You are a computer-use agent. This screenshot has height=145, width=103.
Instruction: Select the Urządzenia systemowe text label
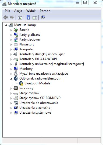click(x=35, y=113)
